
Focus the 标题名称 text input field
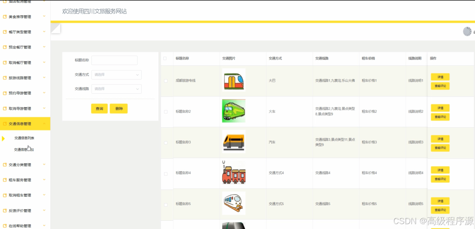(114, 60)
